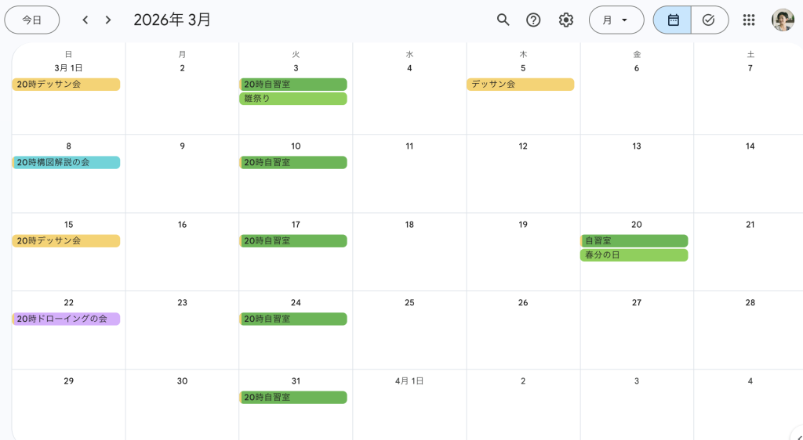Screen dimensions: 803x440
Task: Expand the 月 view selector dropdown
Action: click(616, 20)
